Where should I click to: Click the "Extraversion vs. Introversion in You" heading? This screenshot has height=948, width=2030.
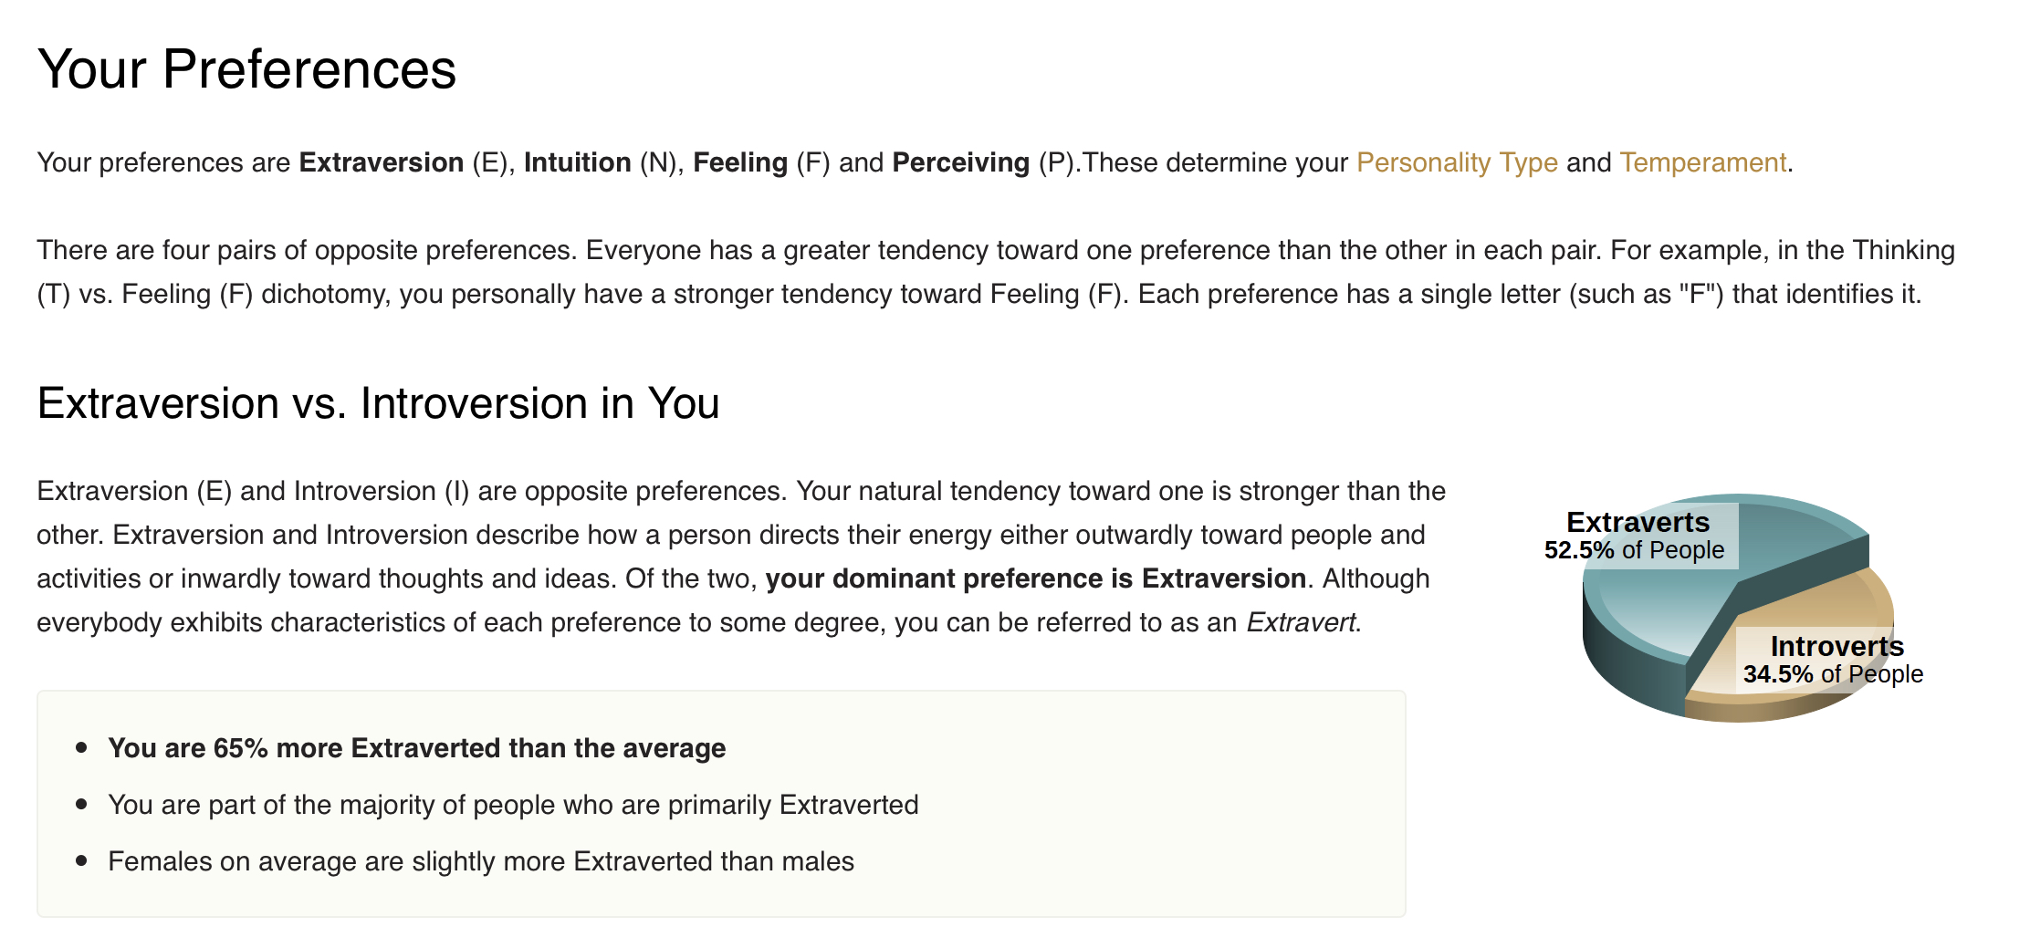coord(378,403)
